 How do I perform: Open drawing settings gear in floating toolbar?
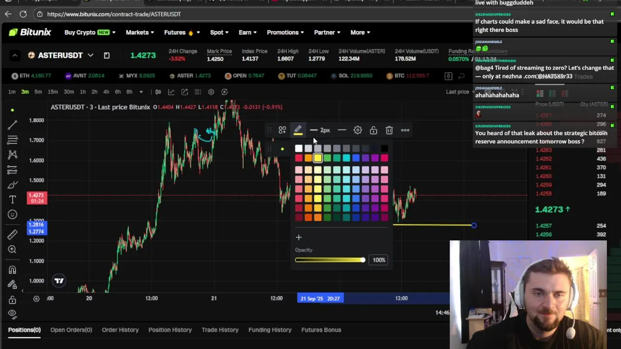[358, 130]
